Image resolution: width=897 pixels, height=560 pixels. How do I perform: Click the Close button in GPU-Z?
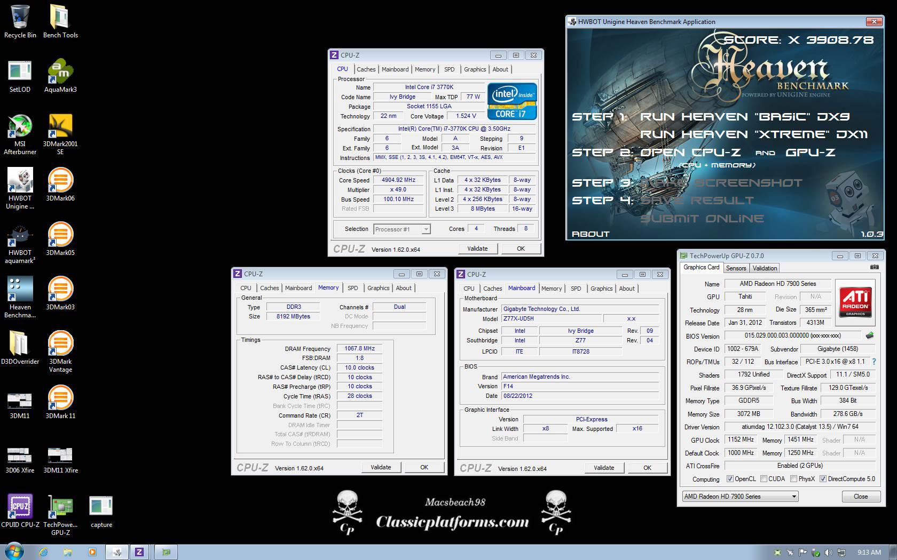[861, 497]
